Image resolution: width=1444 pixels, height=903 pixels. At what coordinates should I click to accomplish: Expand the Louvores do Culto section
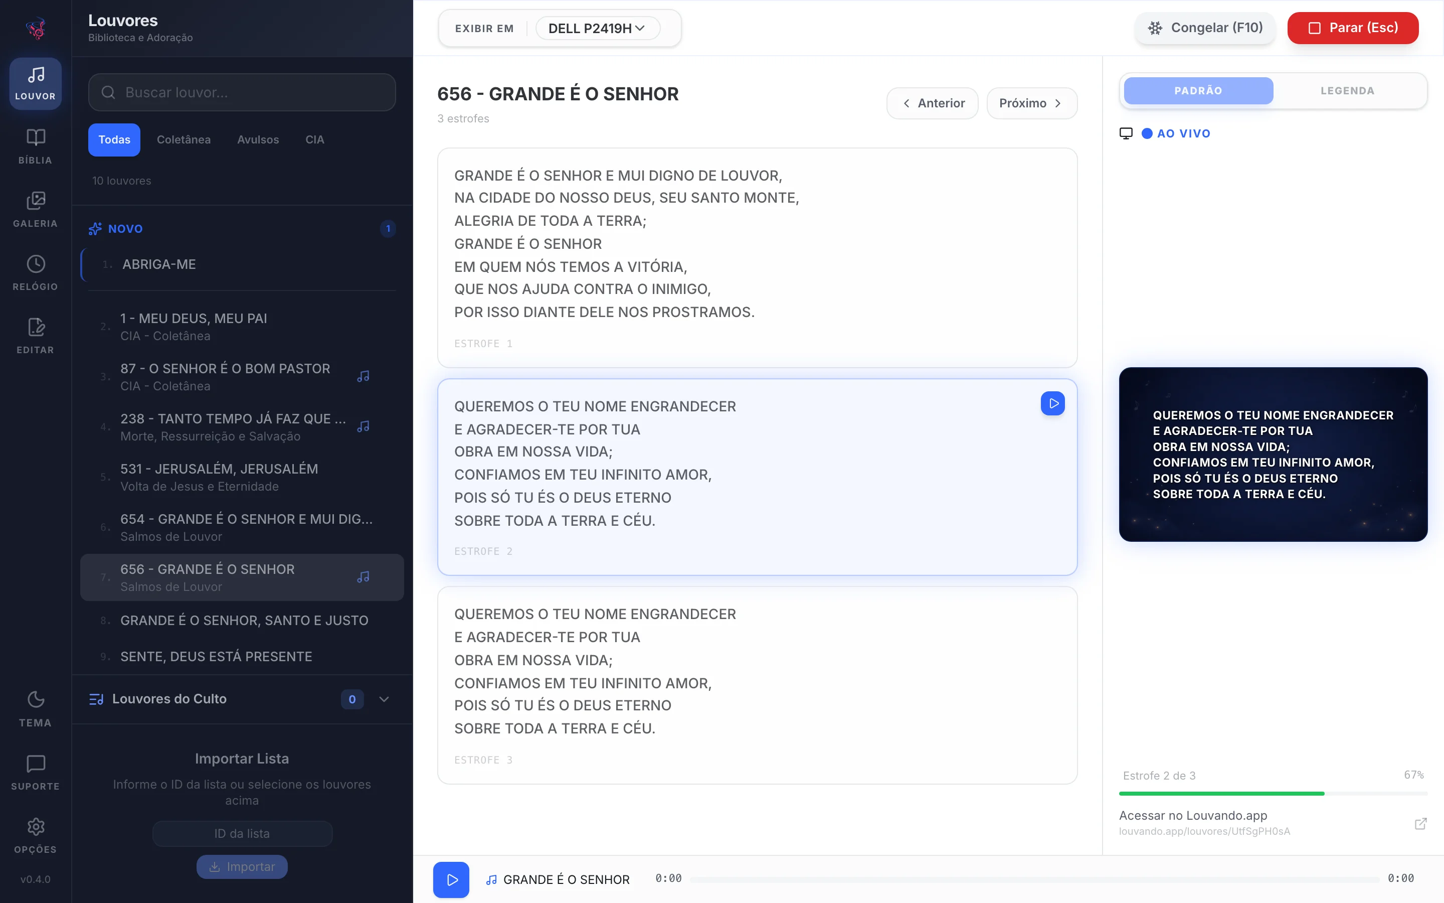[x=384, y=699]
